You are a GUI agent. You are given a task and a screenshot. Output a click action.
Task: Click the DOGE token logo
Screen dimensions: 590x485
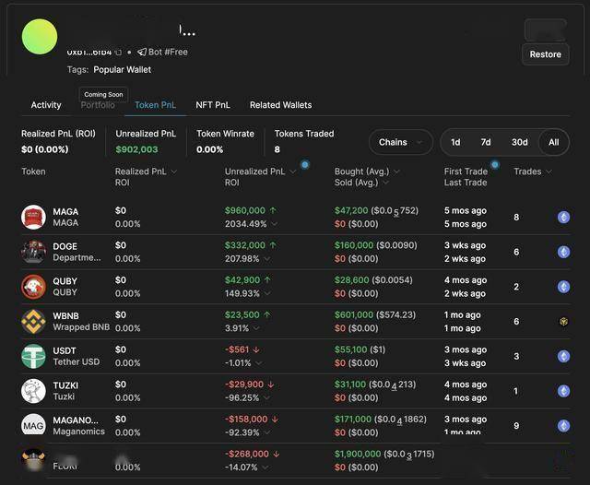click(x=33, y=252)
